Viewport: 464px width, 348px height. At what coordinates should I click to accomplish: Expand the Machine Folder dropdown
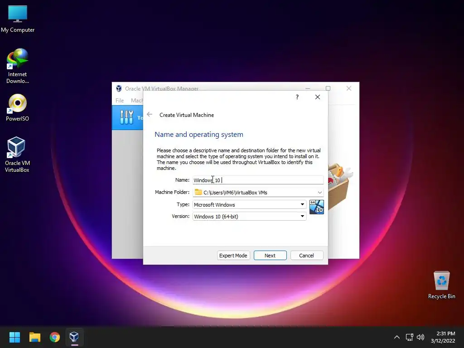(x=319, y=192)
